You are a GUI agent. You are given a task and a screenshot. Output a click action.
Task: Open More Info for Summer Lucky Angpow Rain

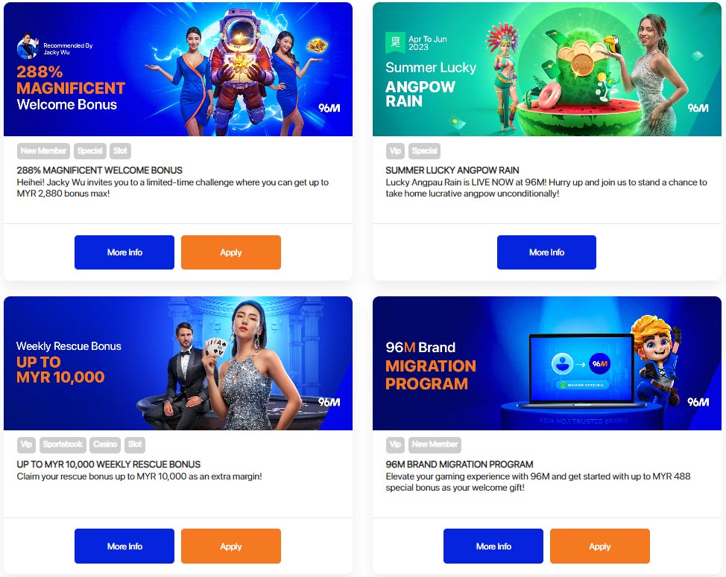(x=546, y=252)
